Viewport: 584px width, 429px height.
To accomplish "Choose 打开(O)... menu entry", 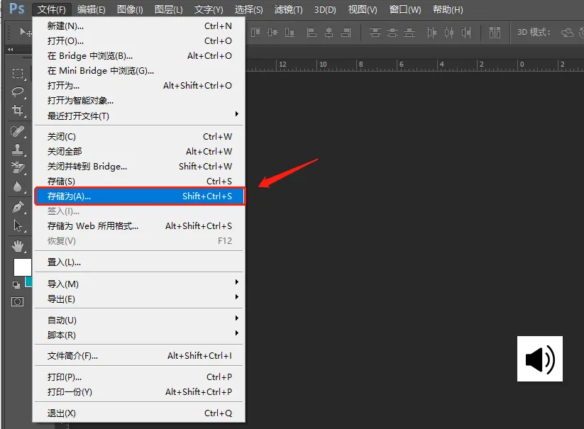I will point(139,41).
